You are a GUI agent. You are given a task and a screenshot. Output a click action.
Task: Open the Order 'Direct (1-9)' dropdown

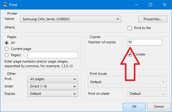[x=53, y=87]
